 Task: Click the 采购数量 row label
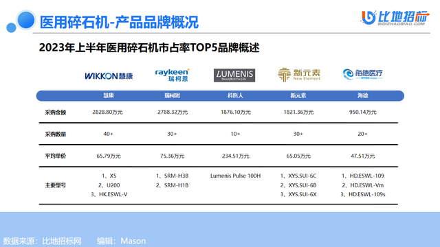(56, 134)
